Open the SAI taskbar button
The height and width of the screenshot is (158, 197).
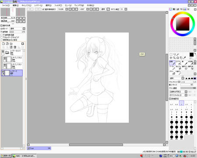[24, 156]
